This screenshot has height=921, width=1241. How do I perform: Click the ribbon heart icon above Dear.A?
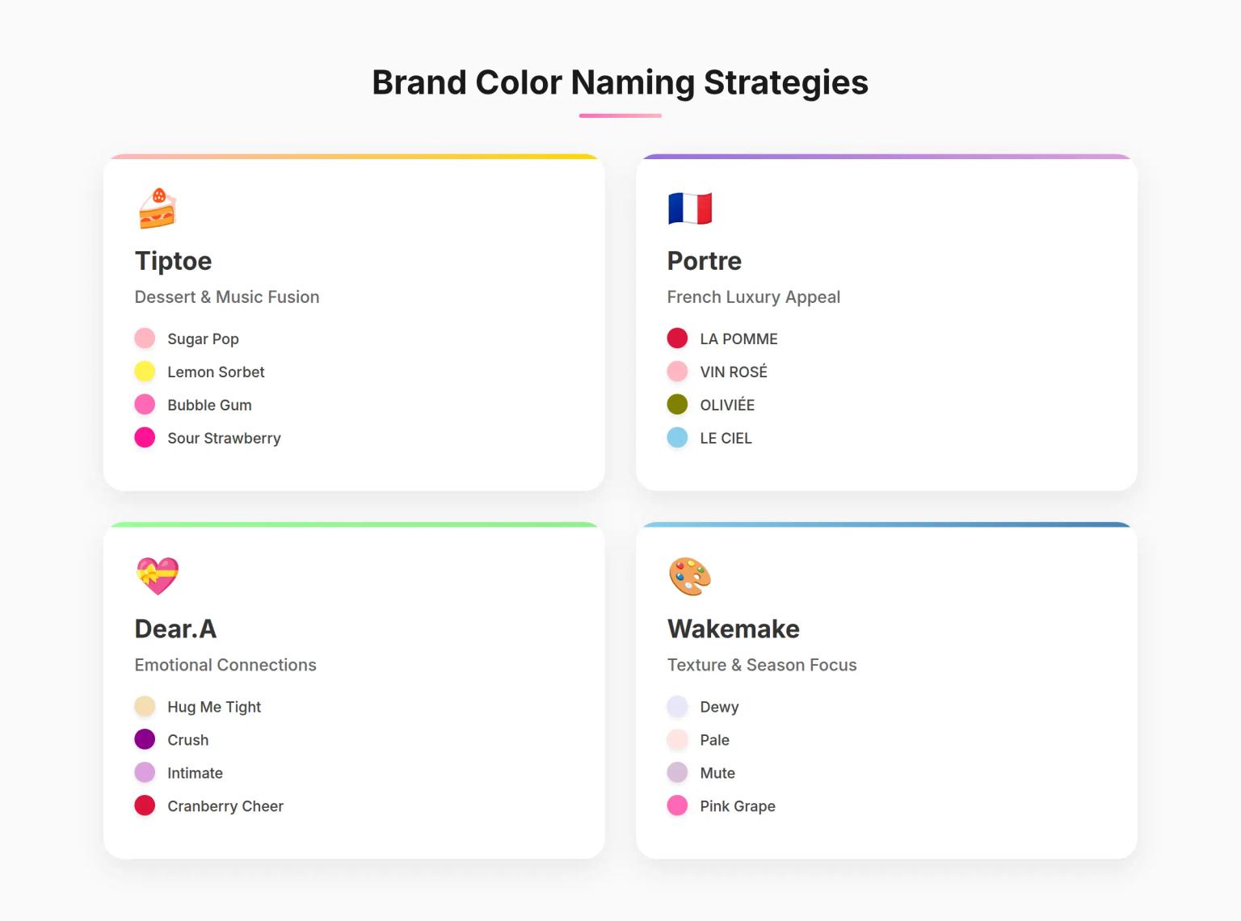(x=157, y=576)
